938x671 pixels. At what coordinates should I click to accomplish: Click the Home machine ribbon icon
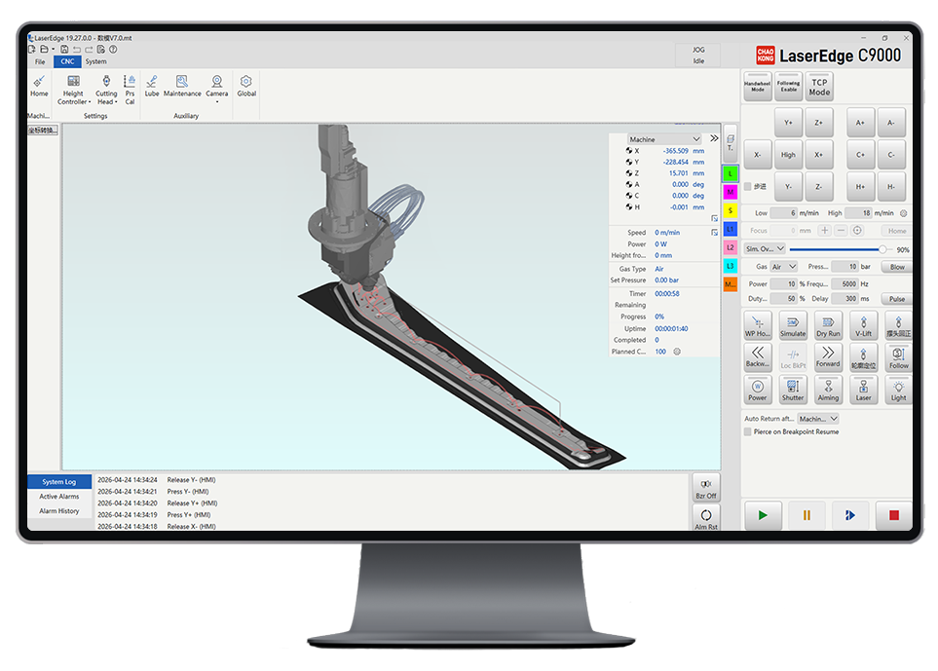tap(39, 86)
